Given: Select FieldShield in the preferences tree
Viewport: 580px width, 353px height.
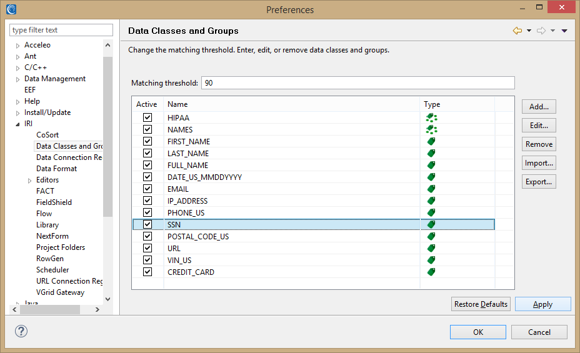Looking at the screenshot, I should click(x=54, y=202).
